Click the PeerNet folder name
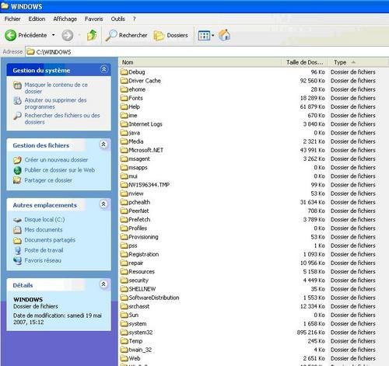 (138, 211)
